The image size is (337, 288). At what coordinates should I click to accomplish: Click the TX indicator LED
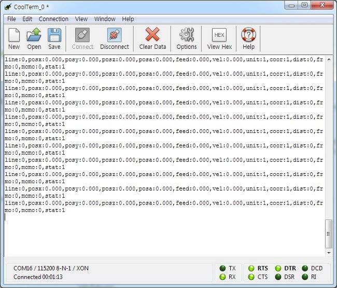point(222,268)
